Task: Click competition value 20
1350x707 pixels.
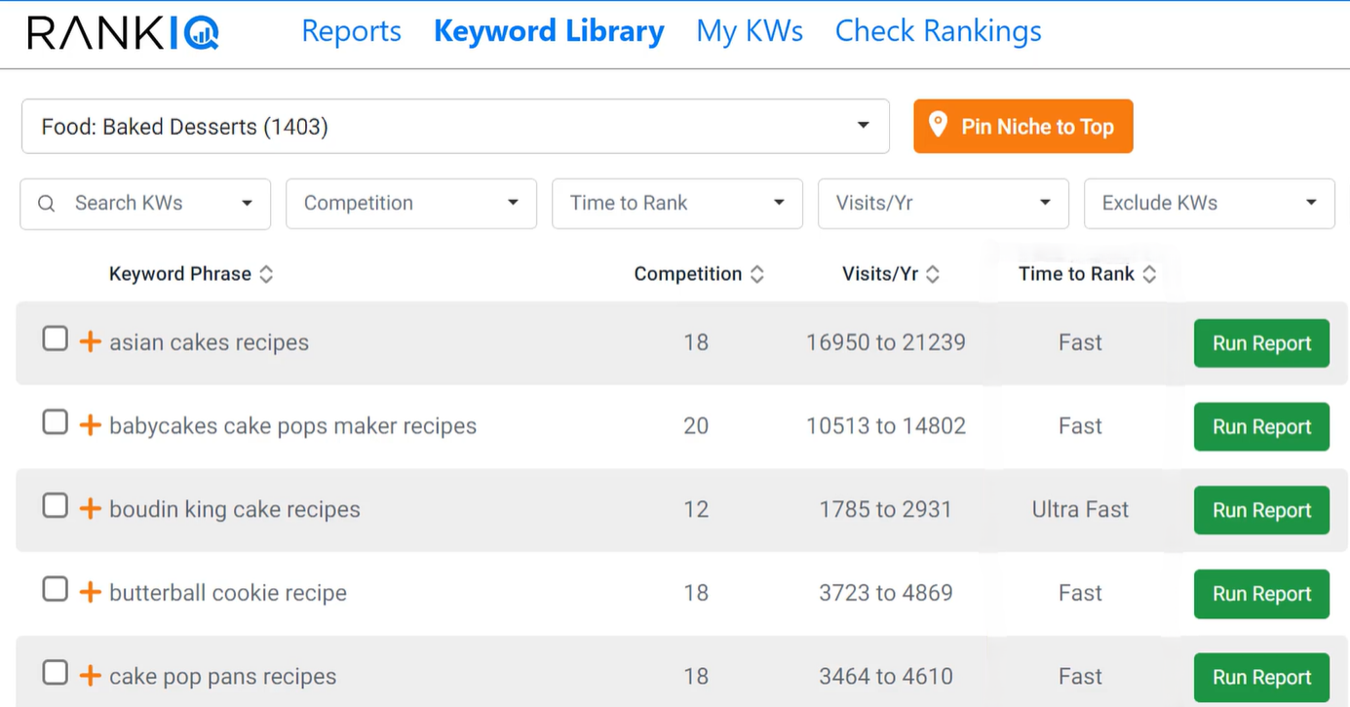Action: (x=696, y=426)
